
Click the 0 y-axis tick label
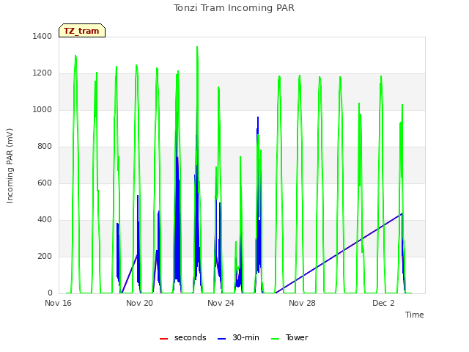[x=50, y=293]
